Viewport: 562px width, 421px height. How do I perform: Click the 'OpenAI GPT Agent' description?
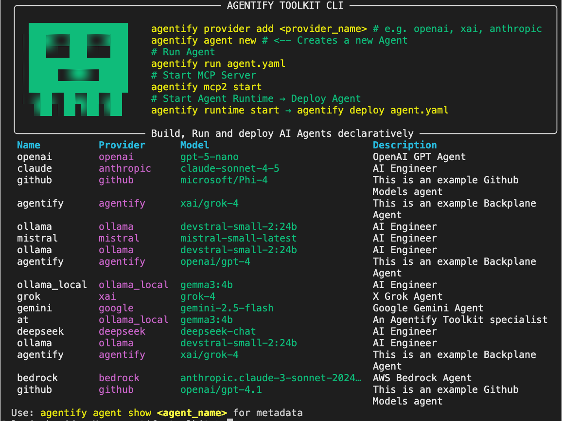pyautogui.click(x=420, y=157)
